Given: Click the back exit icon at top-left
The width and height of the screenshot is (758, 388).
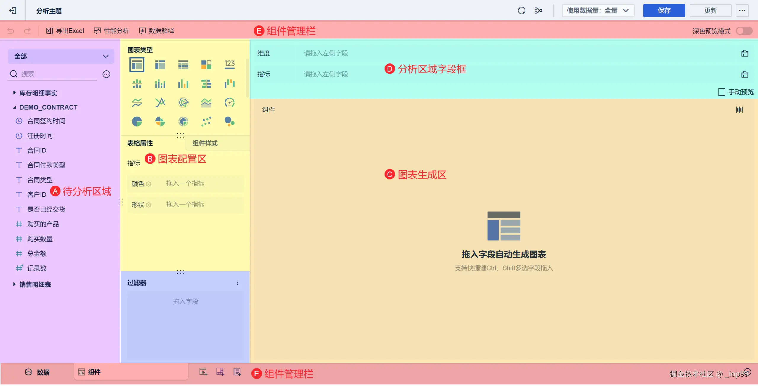Looking at the screenshot, I should 13,11.
